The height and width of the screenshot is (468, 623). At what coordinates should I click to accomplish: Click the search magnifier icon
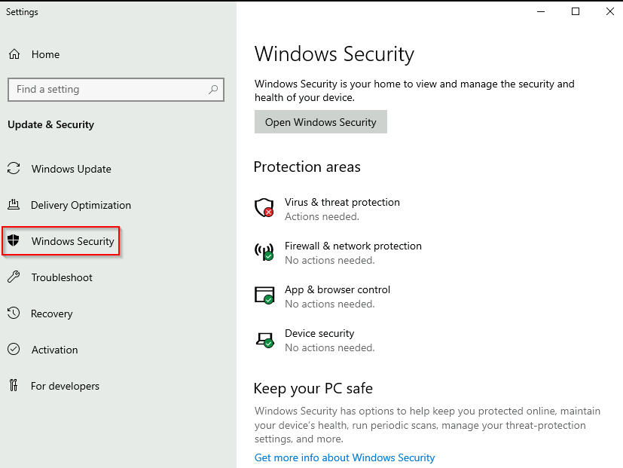[214, 89]
